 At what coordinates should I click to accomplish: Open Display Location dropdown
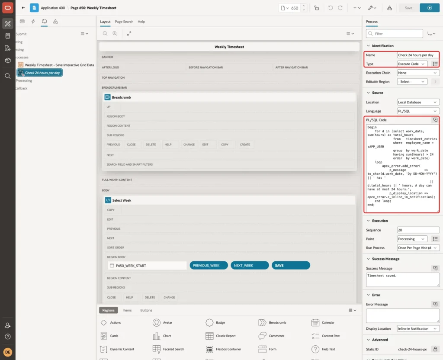418,329
